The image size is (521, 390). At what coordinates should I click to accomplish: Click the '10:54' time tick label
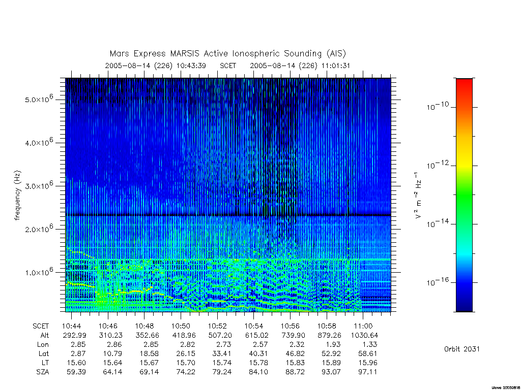254,327
